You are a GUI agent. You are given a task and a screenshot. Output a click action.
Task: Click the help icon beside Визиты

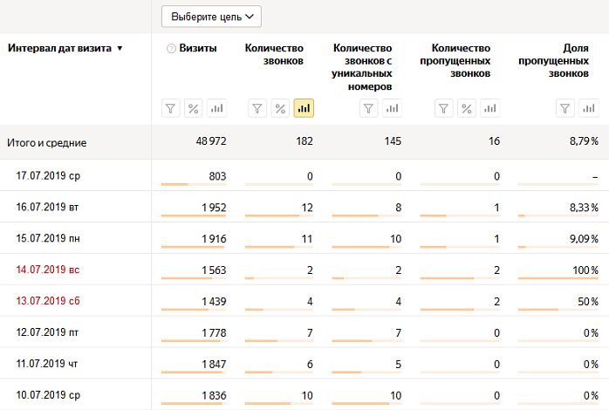pyautogui.click(x=171, y=49)
